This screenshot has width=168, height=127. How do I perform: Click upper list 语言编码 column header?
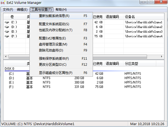tap(114, 17)
